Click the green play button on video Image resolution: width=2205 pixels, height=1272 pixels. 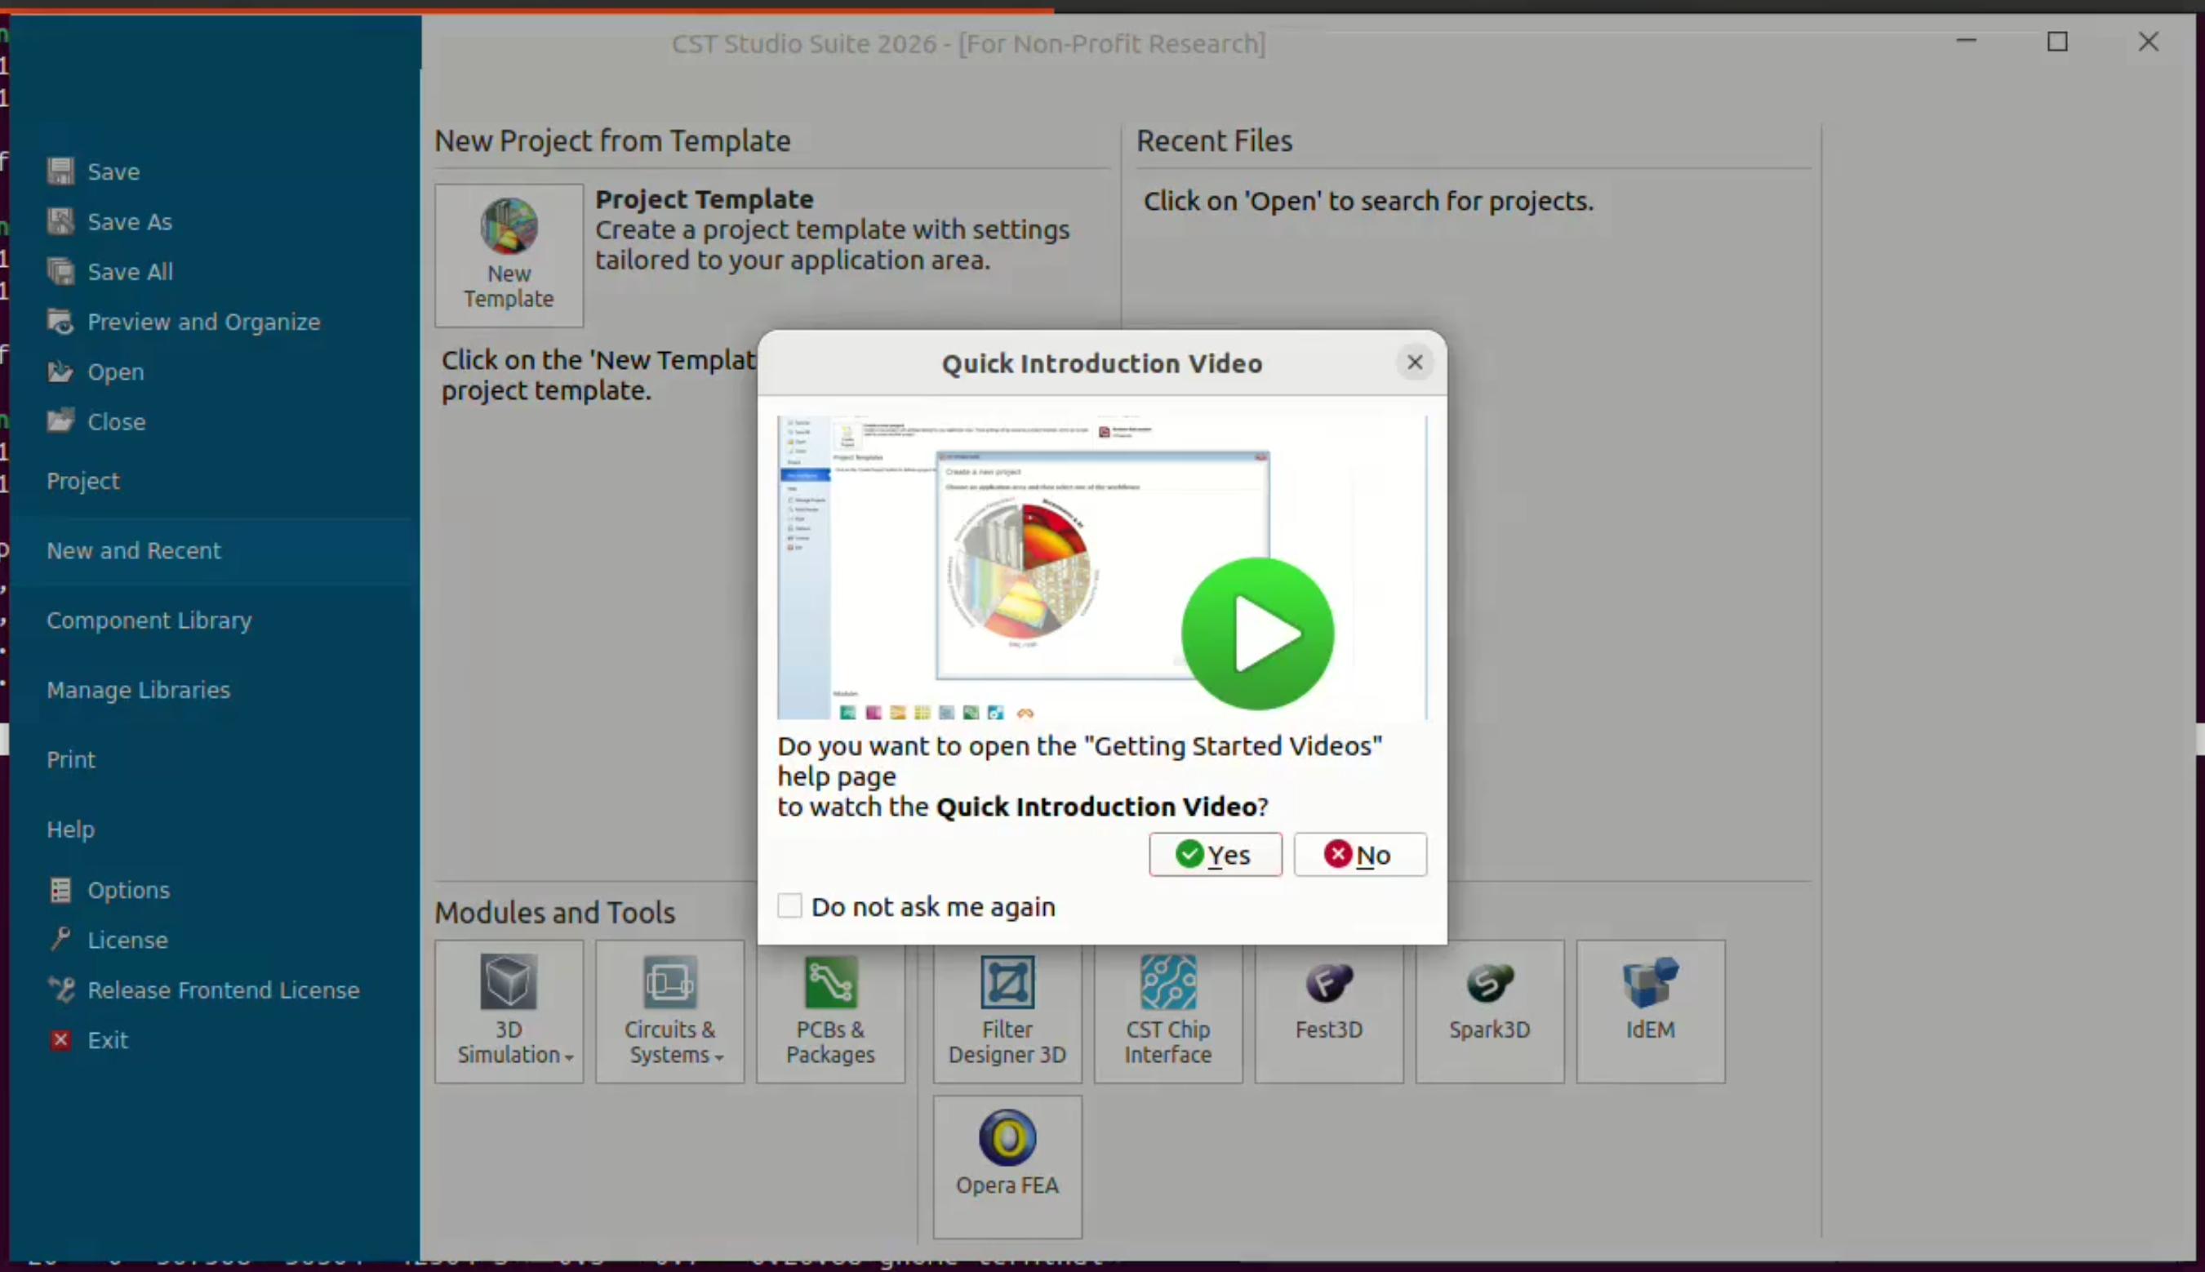click(x=1257, y=634)
